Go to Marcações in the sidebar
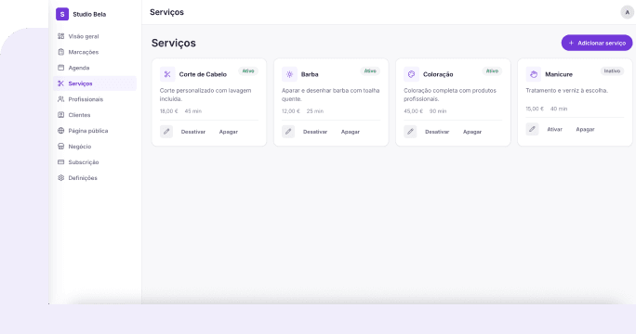Viewport: 636px width, 334px height. click(x=95, y=52)
